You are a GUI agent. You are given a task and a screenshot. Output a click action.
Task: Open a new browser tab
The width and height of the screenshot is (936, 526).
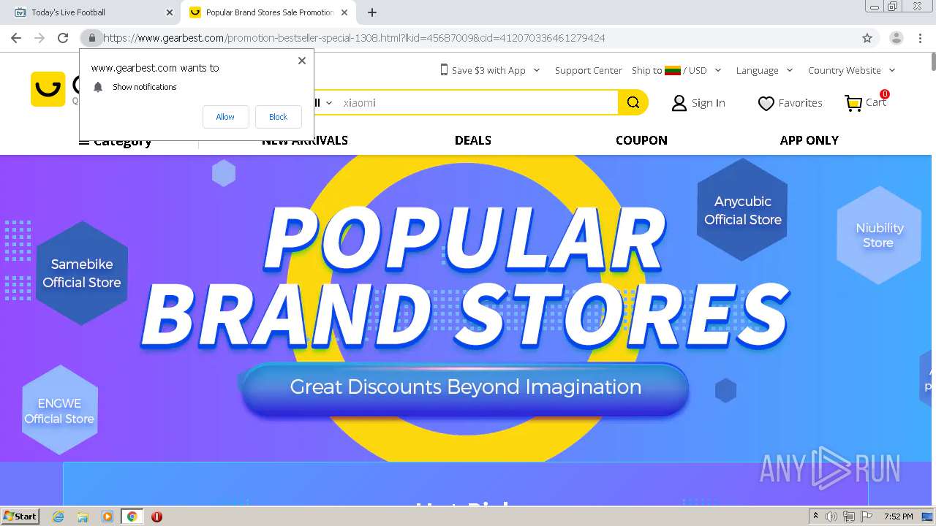coord(371,12)
